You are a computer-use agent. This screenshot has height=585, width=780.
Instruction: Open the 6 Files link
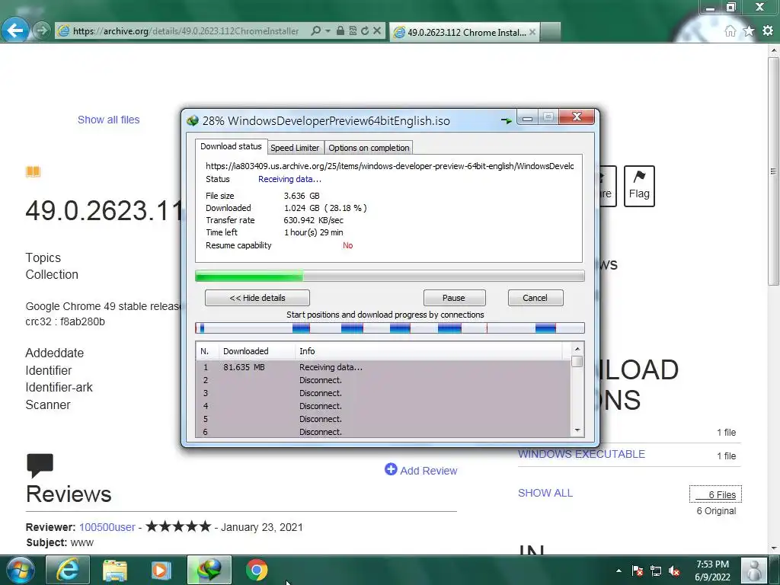[x=715, y=494]
